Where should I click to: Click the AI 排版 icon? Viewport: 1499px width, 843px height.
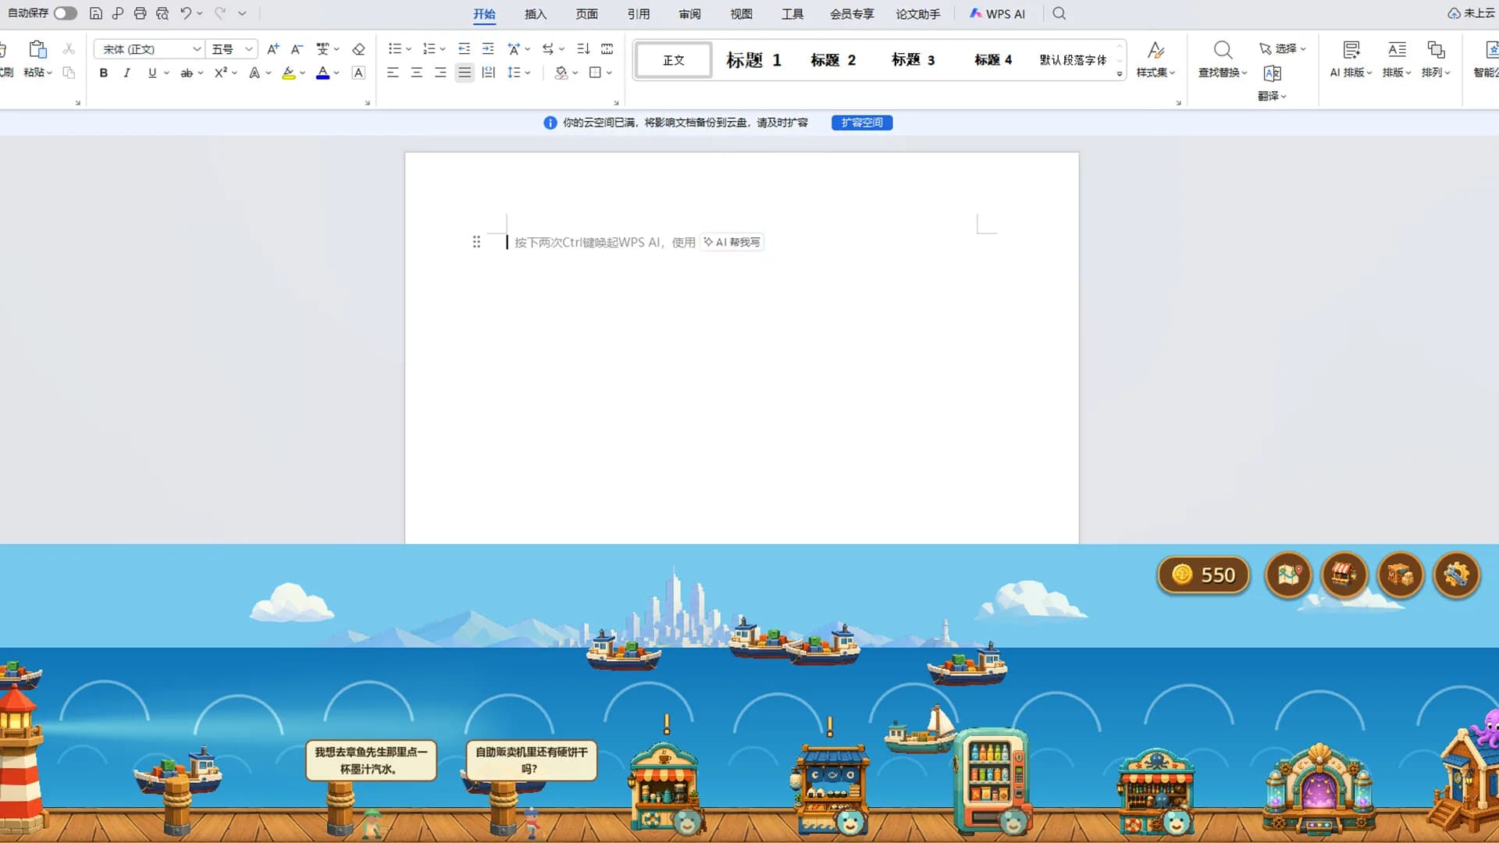click(x=1351, y=51)
